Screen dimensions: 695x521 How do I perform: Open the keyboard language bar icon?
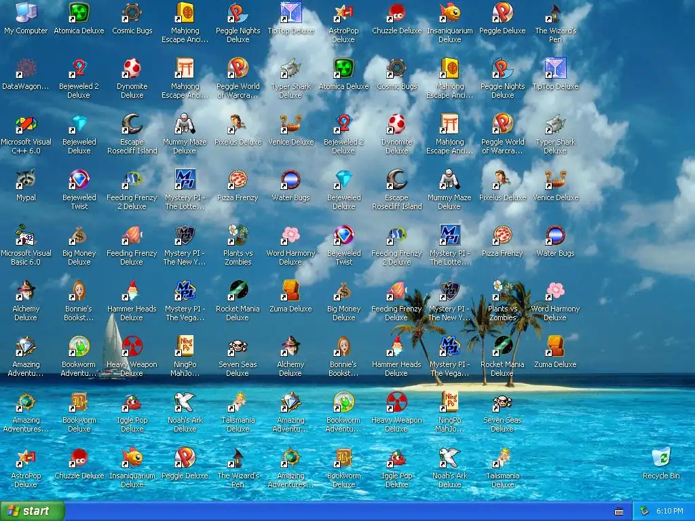(x=619, y=512)
